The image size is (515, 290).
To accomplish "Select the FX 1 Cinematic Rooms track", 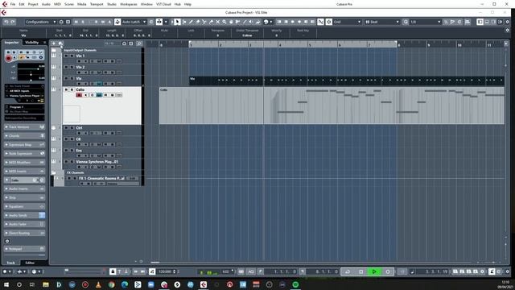I will point(101,179).
